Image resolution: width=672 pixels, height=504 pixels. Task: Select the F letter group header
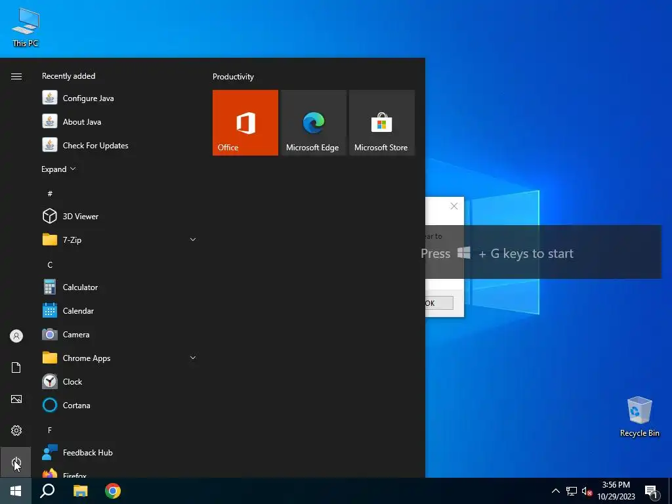coord(50,430)
